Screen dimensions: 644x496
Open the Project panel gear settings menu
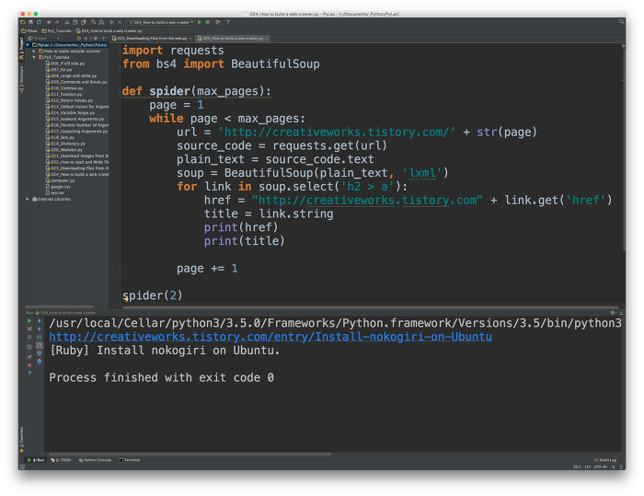pyautogui.click(x=96, y=39)
